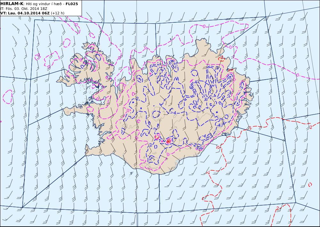Click the -6 blue contour label

tap(205, 99)
